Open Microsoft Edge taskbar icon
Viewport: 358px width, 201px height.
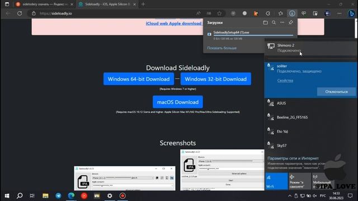[71, 196]
